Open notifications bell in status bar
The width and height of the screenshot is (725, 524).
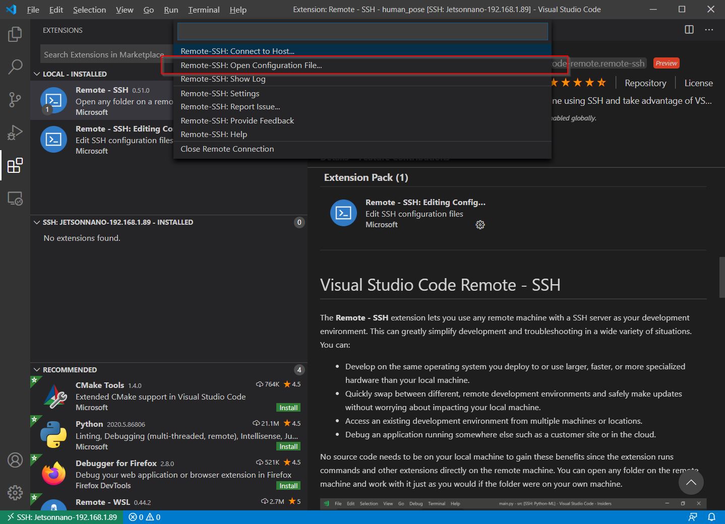pos(711,517)
